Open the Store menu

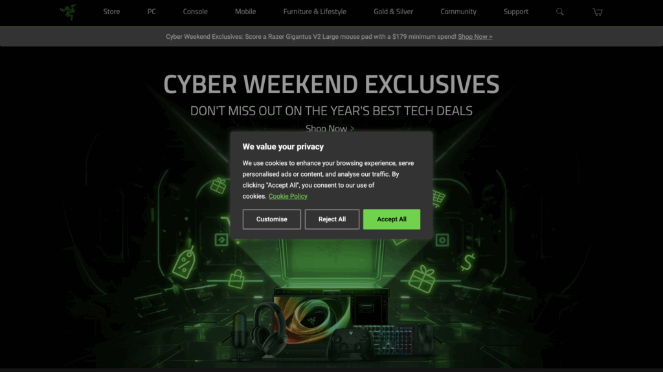coord(111,12)
